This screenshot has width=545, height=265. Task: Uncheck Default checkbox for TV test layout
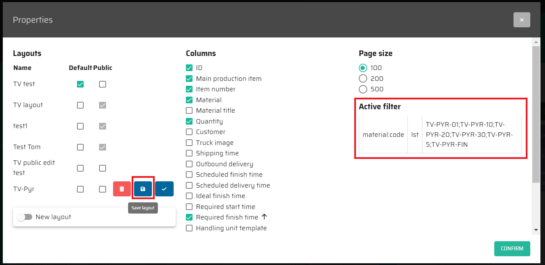(x=81, y=84)
